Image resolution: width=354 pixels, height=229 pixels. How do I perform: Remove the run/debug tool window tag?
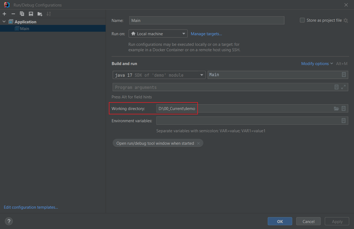[x=198, y=143]
